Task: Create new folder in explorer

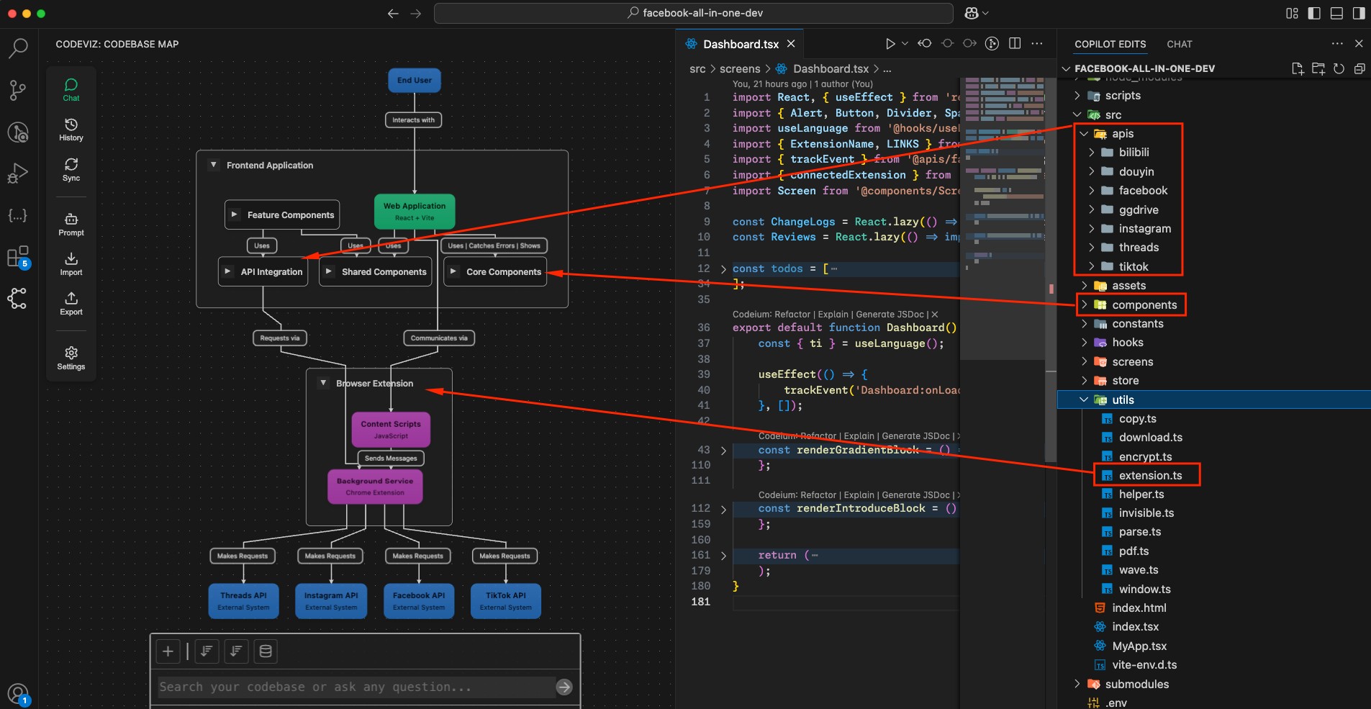Action: coord(1318,68)
